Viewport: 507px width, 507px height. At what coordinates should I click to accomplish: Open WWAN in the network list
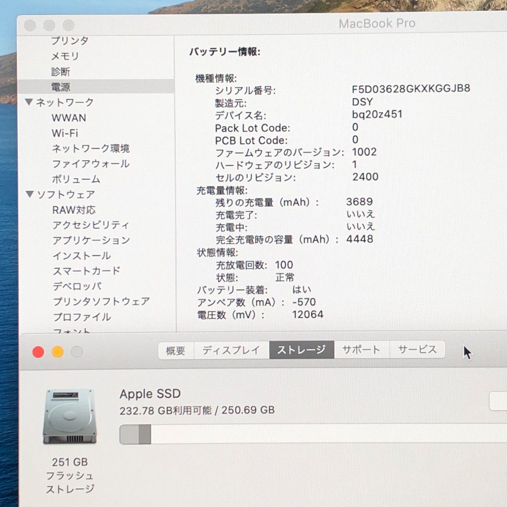[x=69, y=118]
